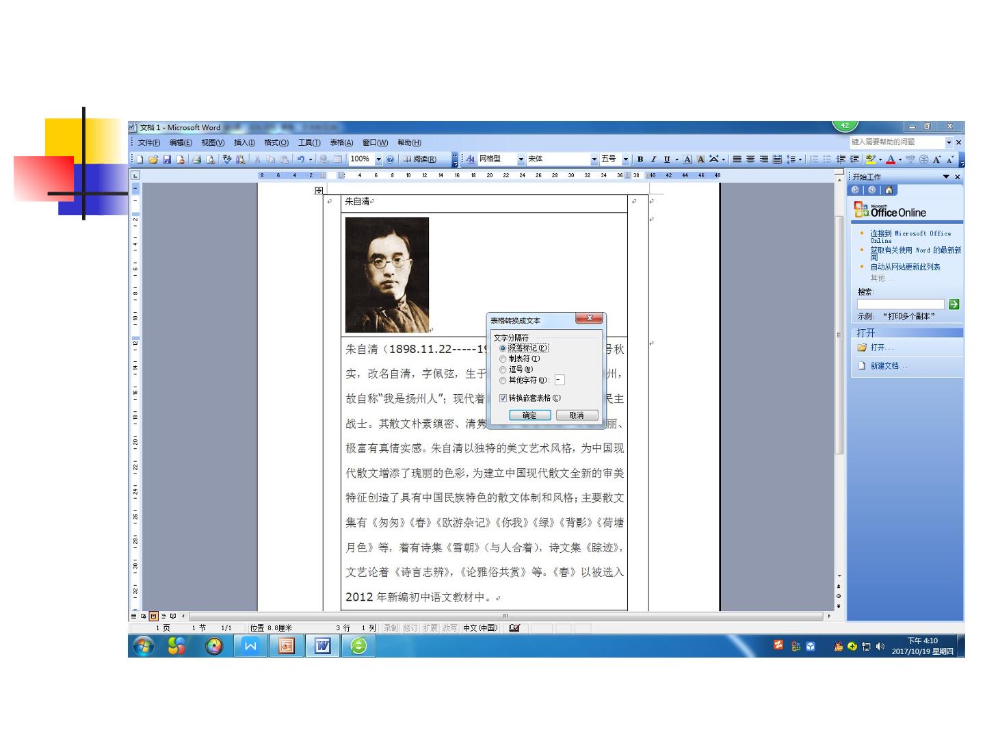Viewport: 985px width, 739px height.
Task: Run spelling and grammar check
Action: coord(227,159)
